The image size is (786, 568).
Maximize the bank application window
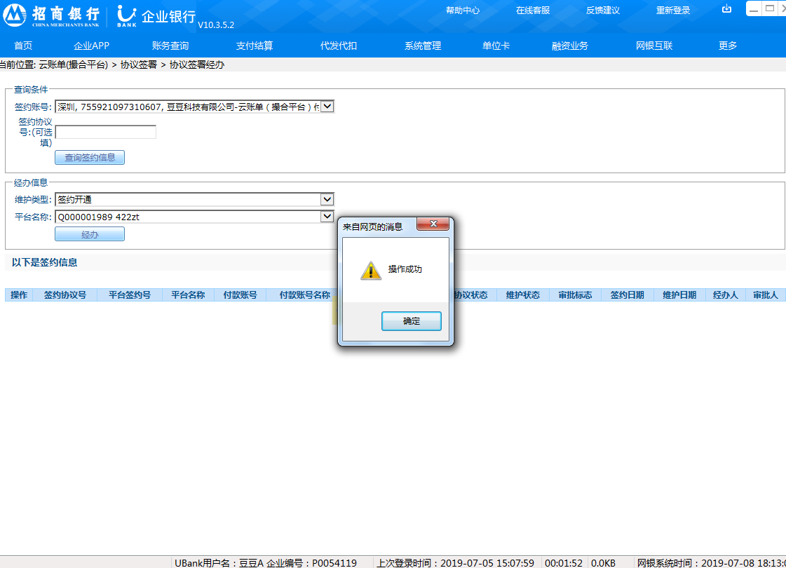[770, 8]
